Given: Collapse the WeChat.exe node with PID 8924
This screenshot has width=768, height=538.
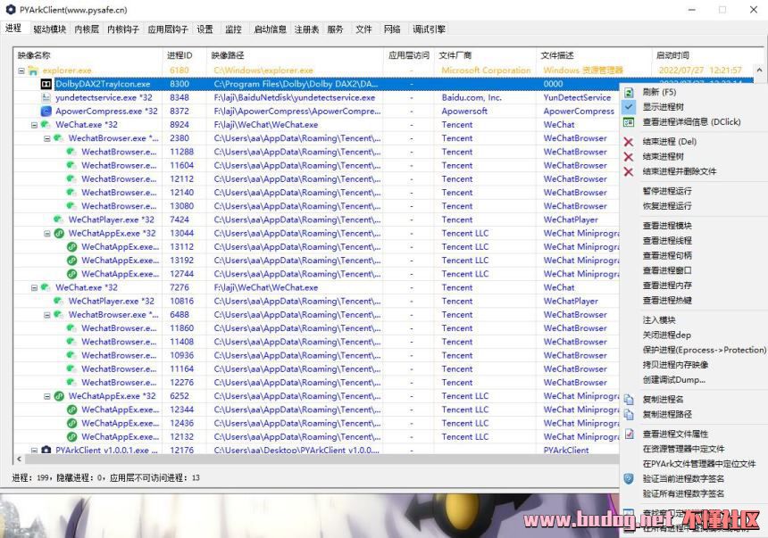Looking at the screenshot, I should coord(34,125).
